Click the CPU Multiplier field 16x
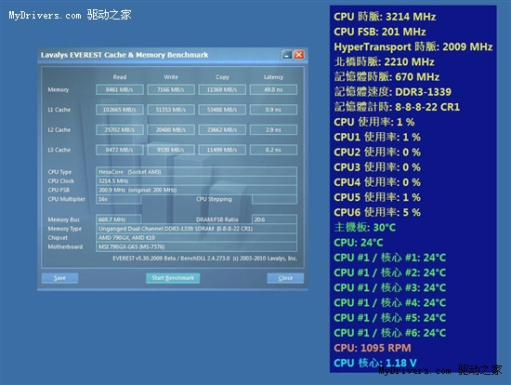This screenshot has height=385, width=511. 119,199
